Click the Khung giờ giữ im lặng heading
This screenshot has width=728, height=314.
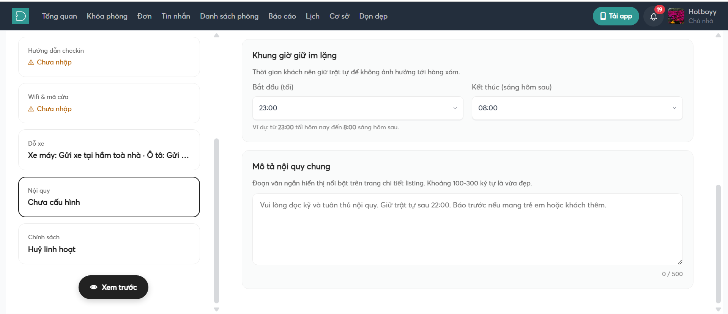[295, 55]
